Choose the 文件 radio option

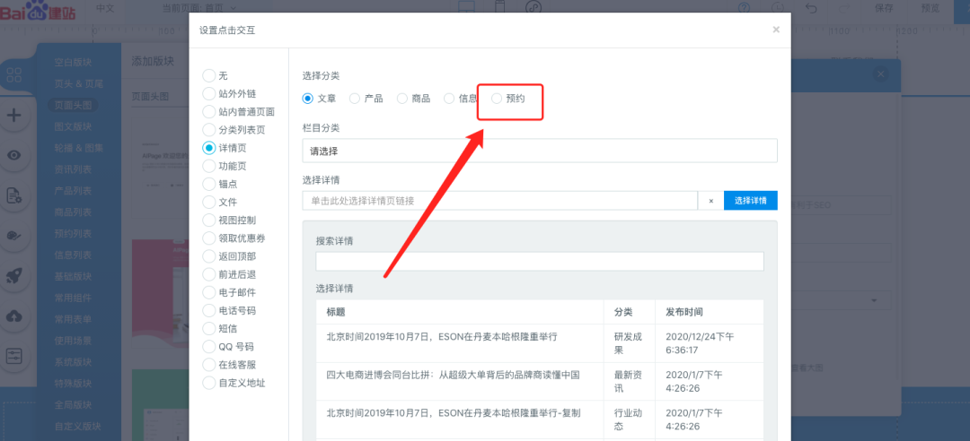[209, 202]
